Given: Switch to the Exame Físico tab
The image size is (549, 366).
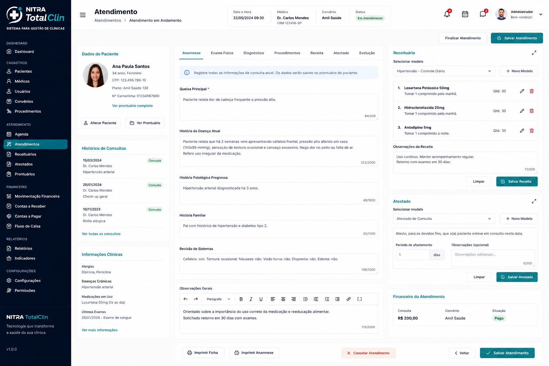Looking at the screenshot, I should point(222,53).
